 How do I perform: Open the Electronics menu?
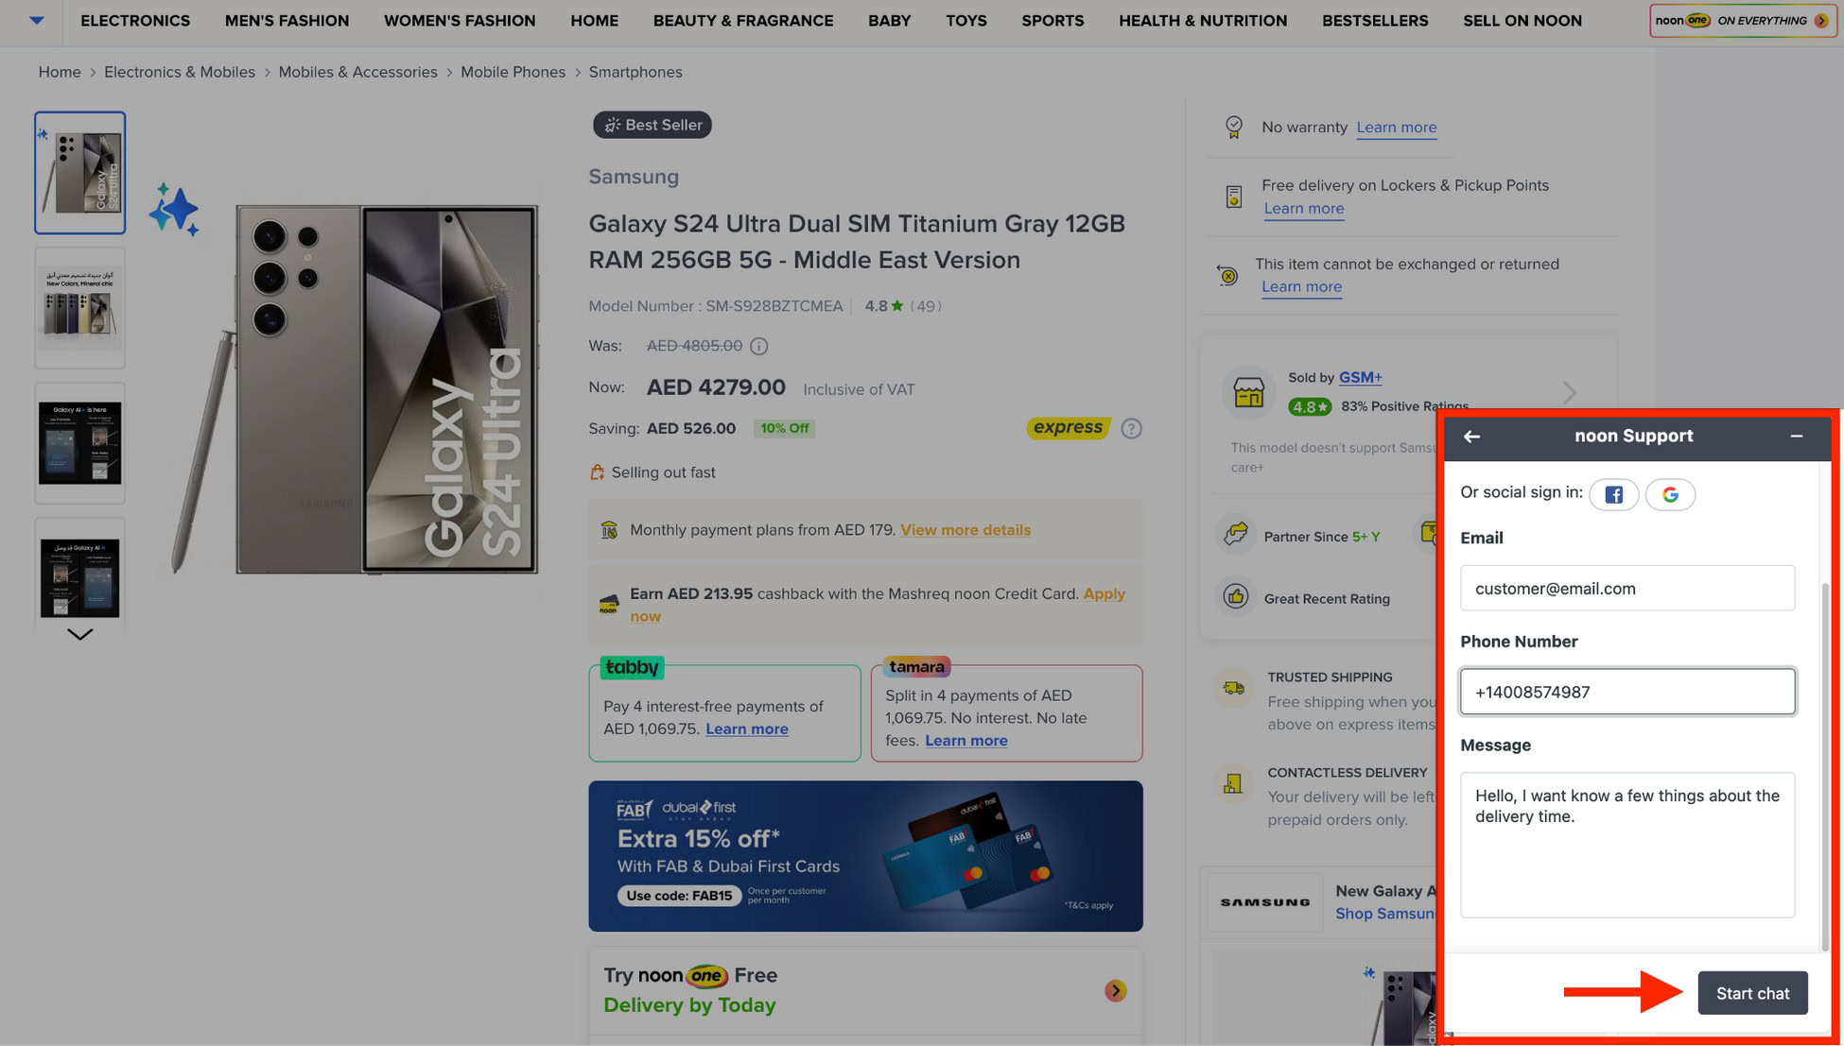click(135, 21)
